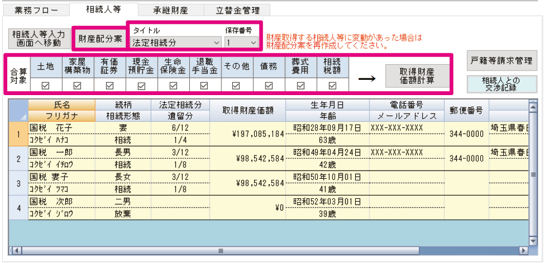Viewport: 544px width, 263px height.
Task: Toggle the 生命保険金 checkbox
Action: 173,85
